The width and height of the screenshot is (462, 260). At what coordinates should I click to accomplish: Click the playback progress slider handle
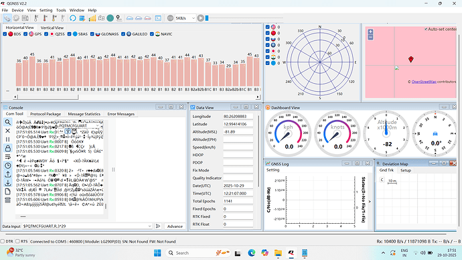pos(207,18)
